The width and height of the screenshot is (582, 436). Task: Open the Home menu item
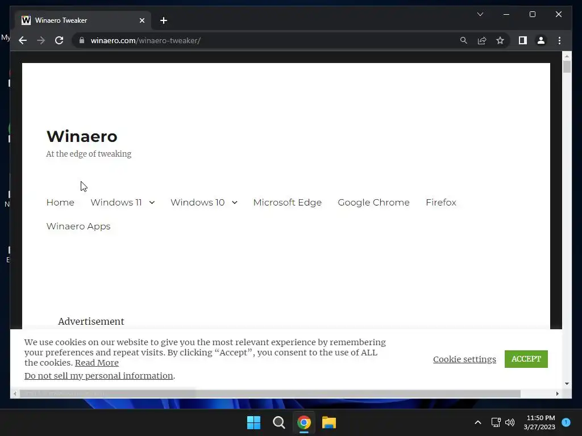tap(60, 203)
